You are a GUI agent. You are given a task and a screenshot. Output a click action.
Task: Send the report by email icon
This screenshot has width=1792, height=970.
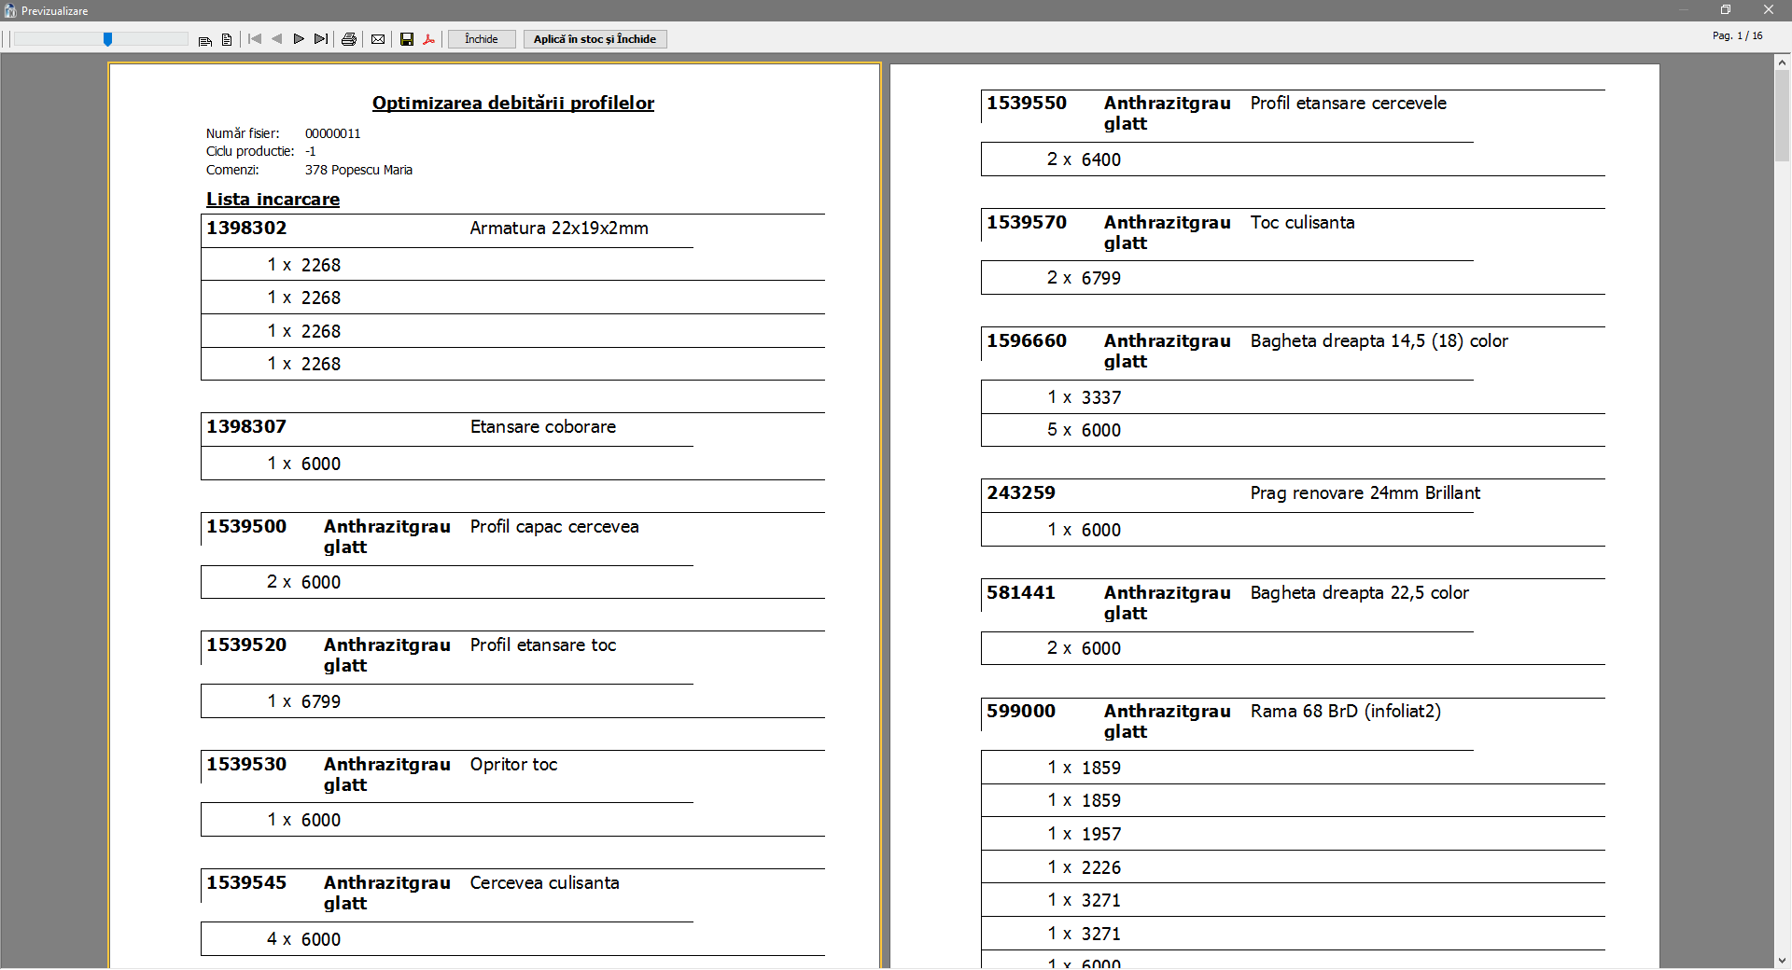point(378,39)
